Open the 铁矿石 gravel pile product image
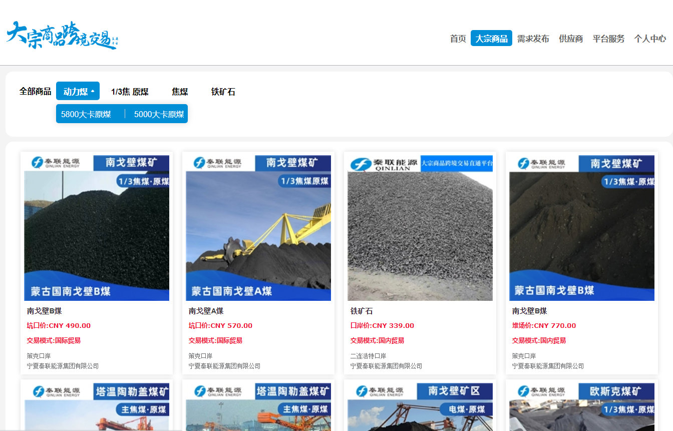The image size is (673, 431). click(x=420, y=228)
